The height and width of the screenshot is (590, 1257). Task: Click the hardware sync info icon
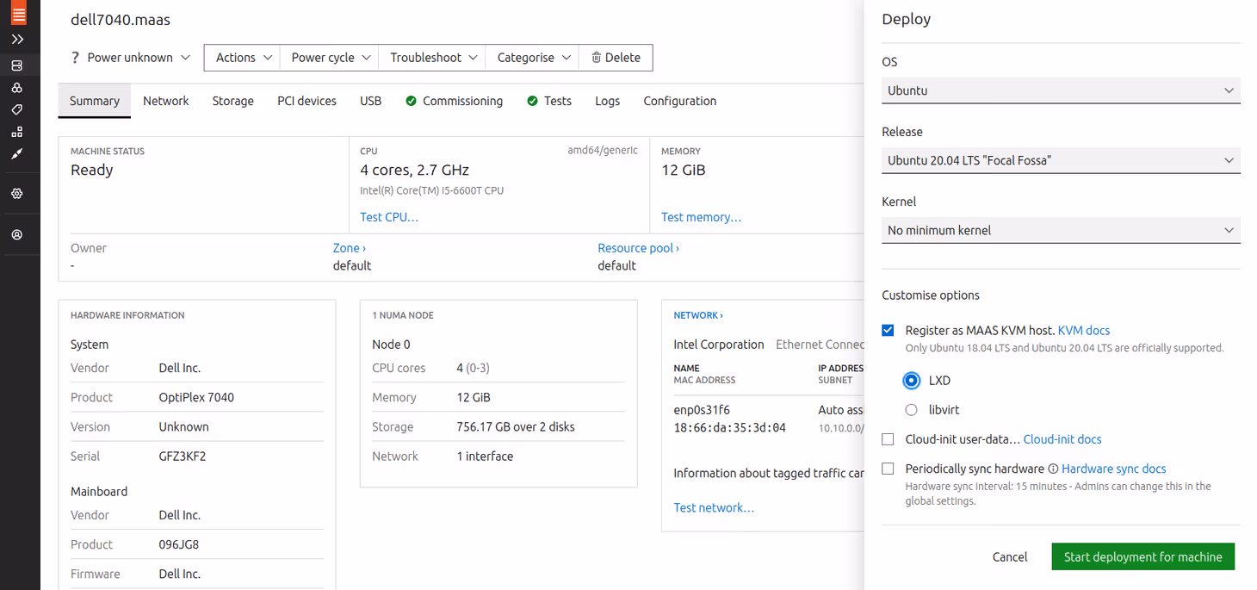coord(1052,469)
